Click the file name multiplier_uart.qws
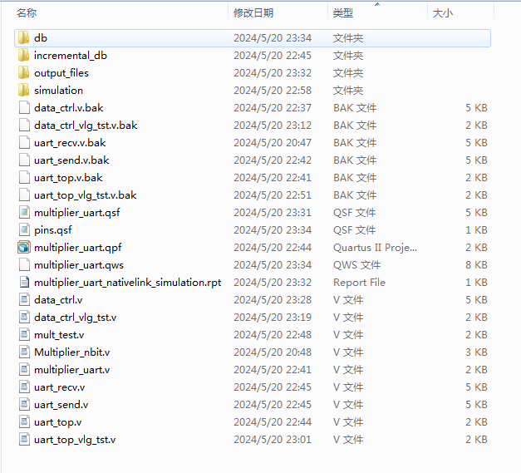The image size is (521, 473). coord(79,265)
